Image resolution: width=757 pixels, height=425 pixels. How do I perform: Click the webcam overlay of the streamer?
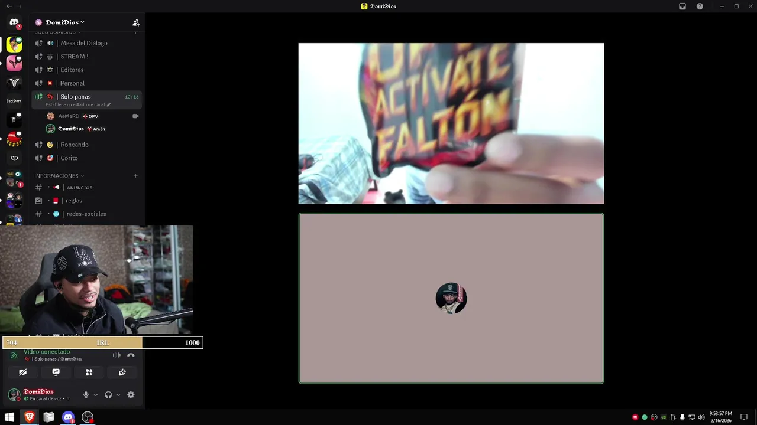[96, 280]
